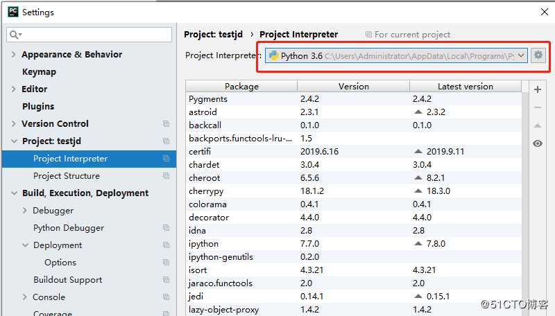Open the Project Structure page
Screen dimensions: 555x316
67,176
